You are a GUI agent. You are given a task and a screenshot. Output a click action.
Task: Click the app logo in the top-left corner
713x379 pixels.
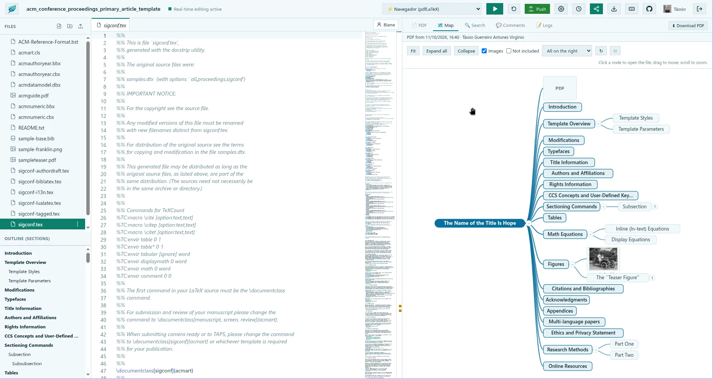[12, 9]
